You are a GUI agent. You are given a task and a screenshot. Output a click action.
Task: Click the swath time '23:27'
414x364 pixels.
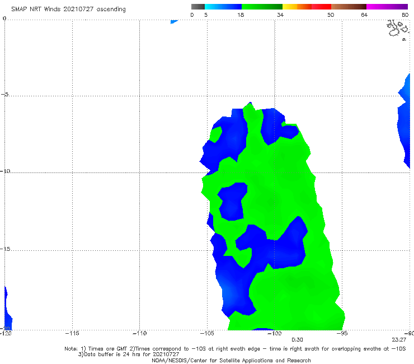[399, 340]
